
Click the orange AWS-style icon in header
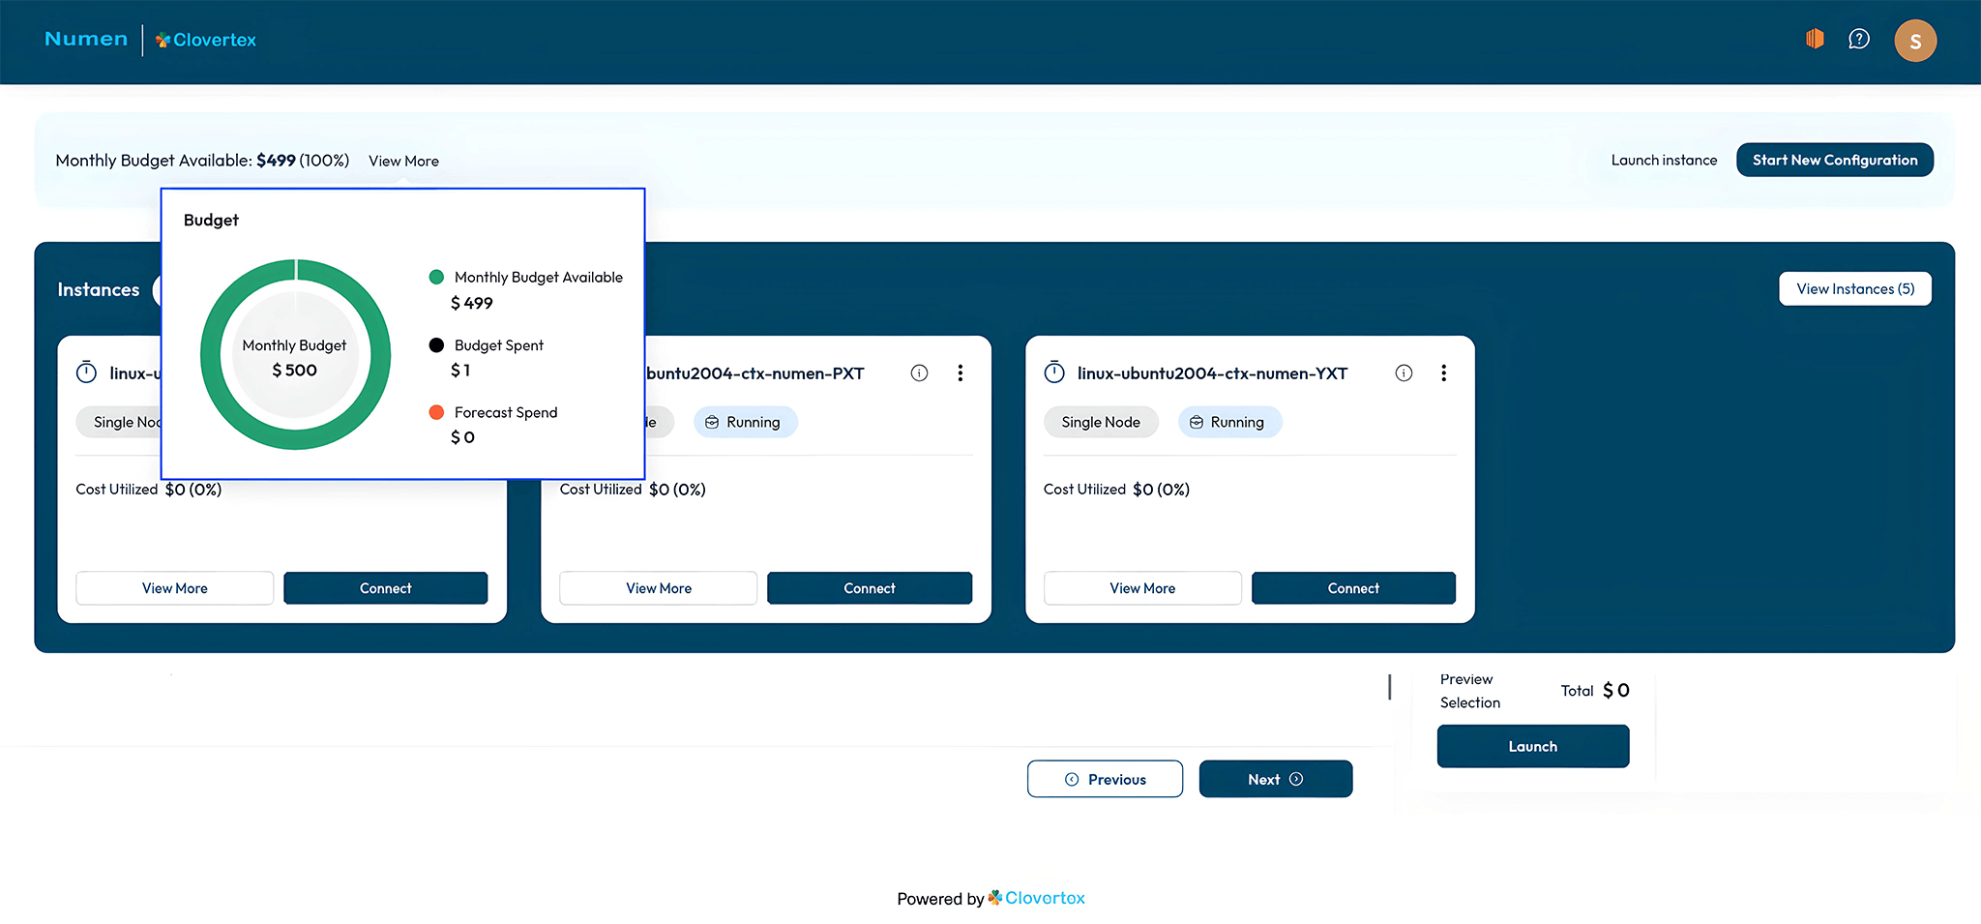pyautogui.click(x=1815, y=39)
